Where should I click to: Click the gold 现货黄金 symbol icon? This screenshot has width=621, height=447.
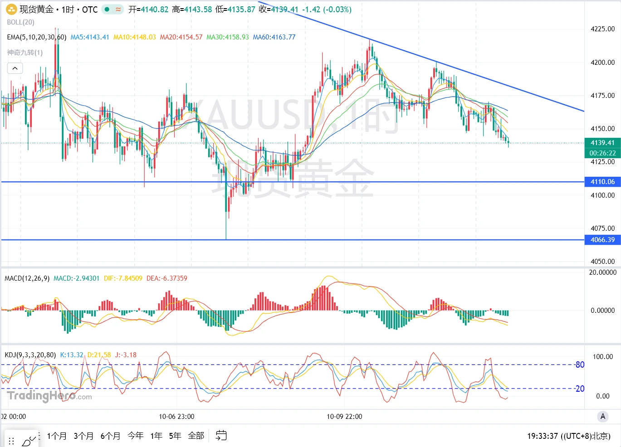[11, 9]
